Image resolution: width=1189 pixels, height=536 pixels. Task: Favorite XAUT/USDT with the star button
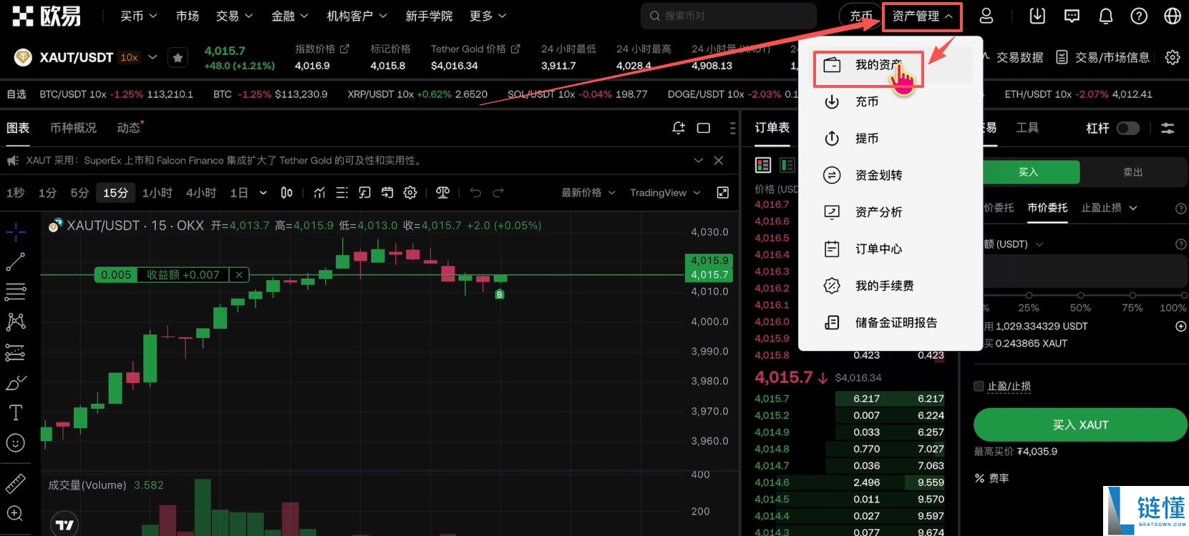178,58
